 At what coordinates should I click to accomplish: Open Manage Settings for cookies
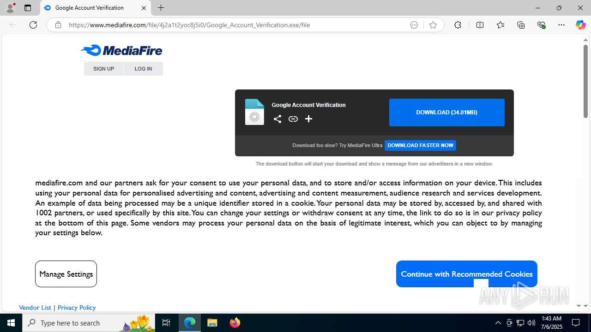[x=66, y=274]
